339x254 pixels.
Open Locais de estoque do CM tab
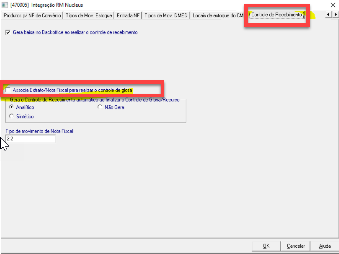218,16
